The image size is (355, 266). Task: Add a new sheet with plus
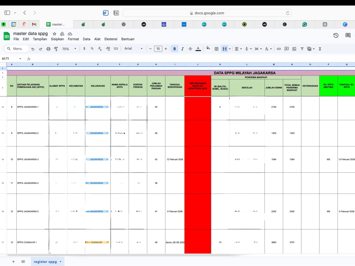(13, 261)
